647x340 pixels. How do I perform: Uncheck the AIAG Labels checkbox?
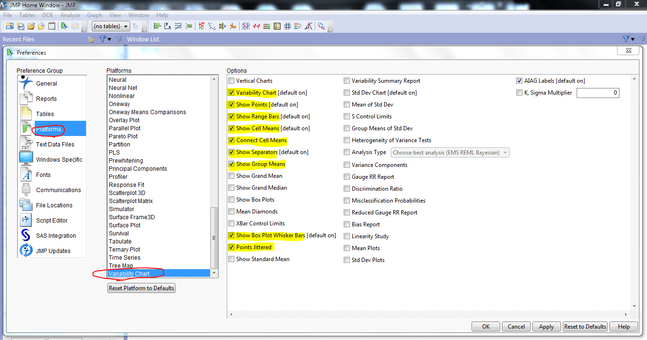point(519,81)
